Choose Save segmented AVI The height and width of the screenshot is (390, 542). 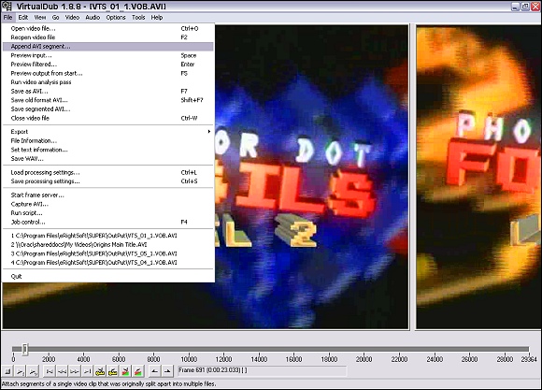107,109
